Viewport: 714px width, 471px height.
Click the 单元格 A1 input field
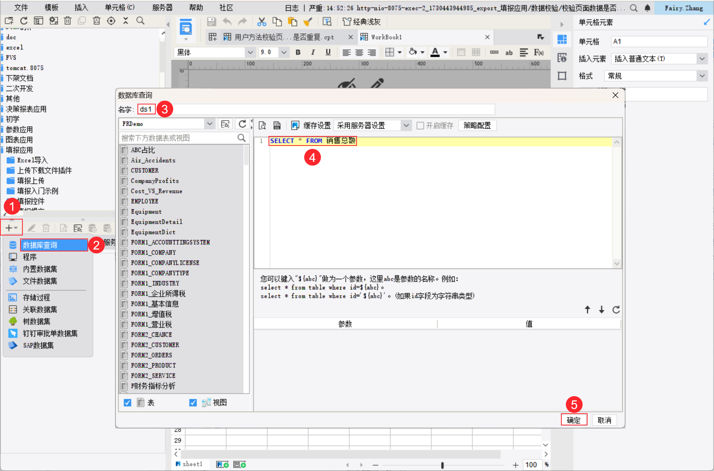pyautogui.click(x=659, y=41)
